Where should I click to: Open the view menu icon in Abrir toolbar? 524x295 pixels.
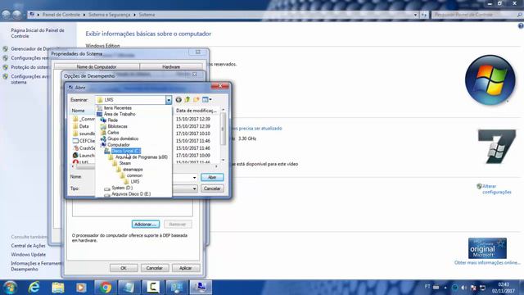coord(206,100)
